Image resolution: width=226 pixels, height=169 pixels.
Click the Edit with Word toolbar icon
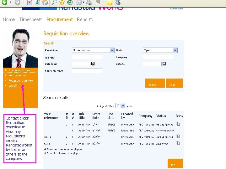point(98,2)
